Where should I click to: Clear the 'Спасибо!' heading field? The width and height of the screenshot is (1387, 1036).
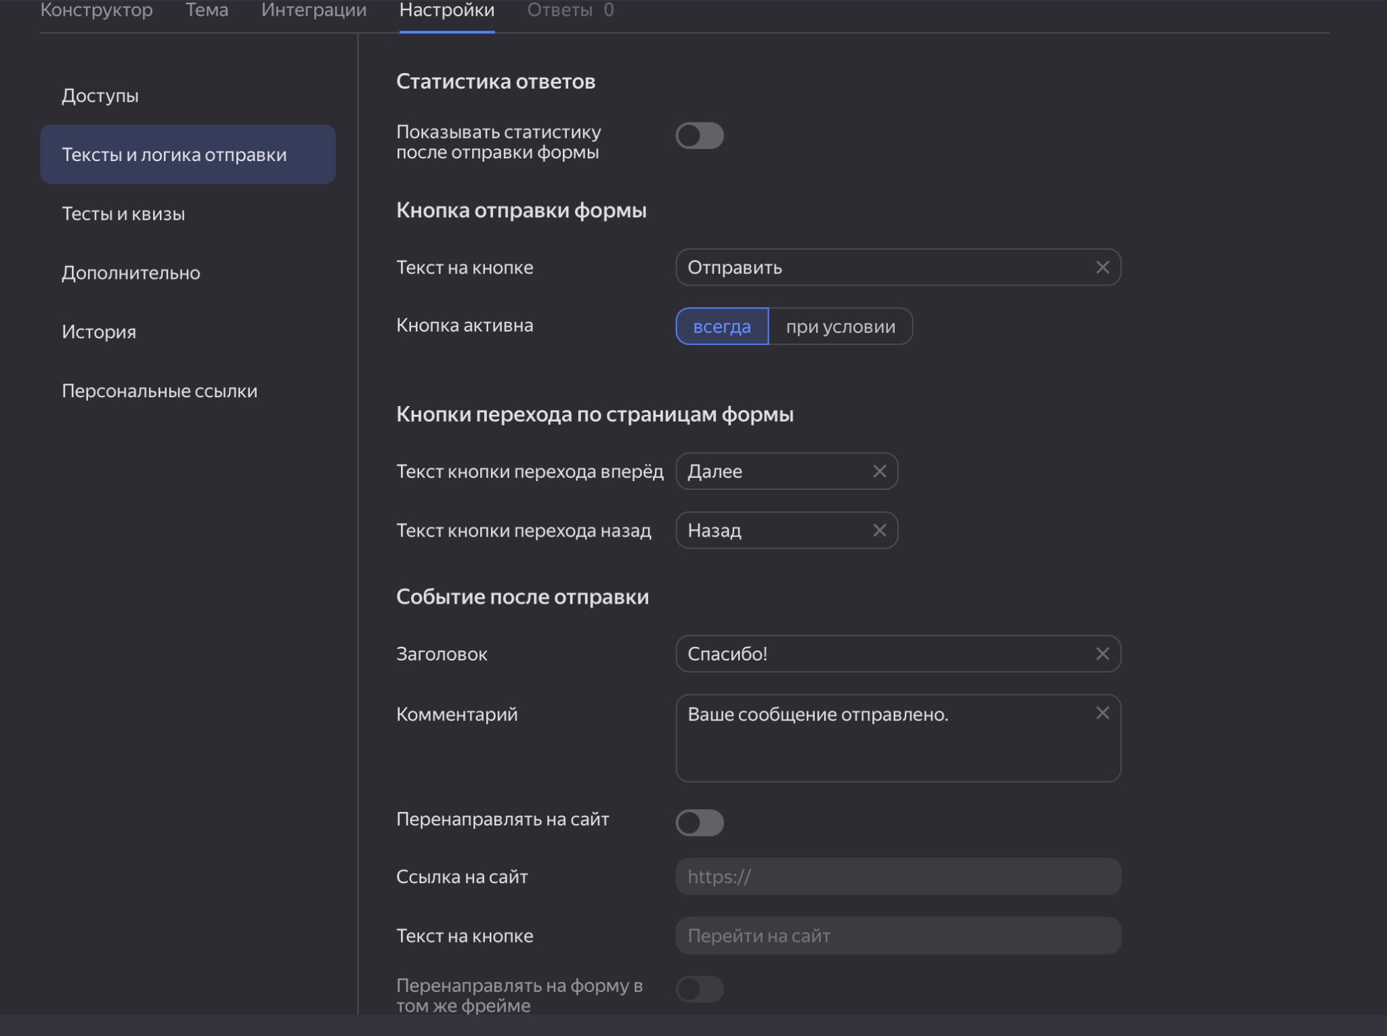[x=1102, y=654]
